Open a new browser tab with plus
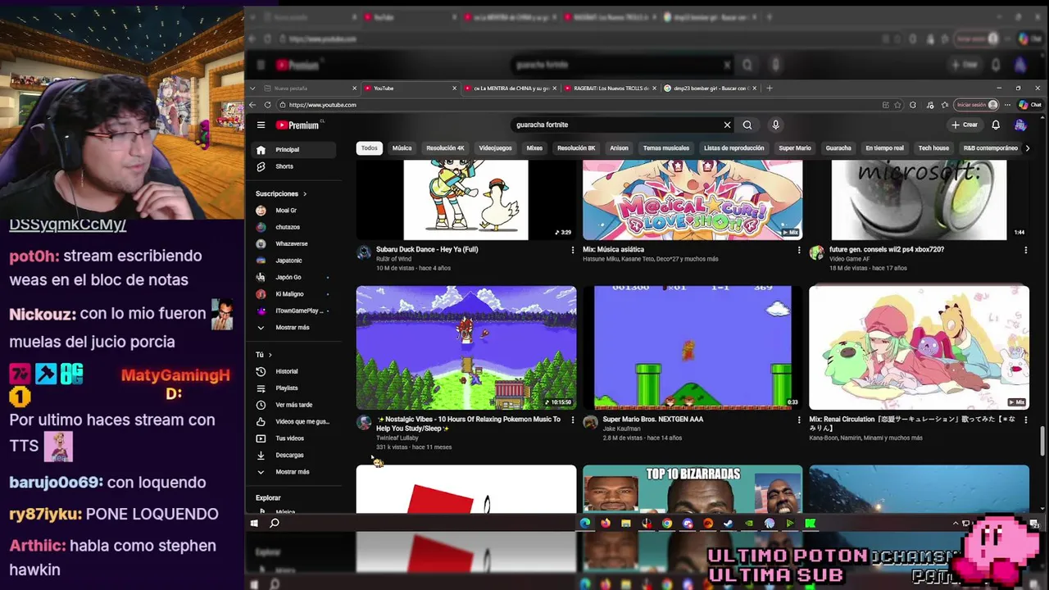 769,88
